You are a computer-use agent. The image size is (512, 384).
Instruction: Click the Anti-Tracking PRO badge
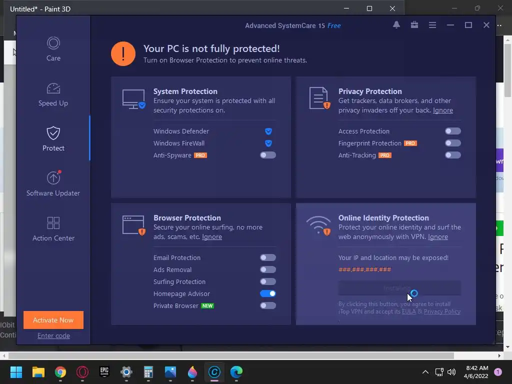coord(384,155)
